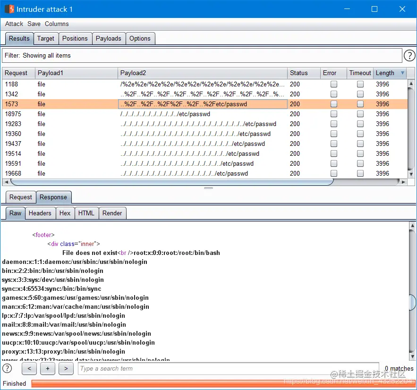Click the plus search options button
This screenshot has height=390, width=417.
coord(48,368)
